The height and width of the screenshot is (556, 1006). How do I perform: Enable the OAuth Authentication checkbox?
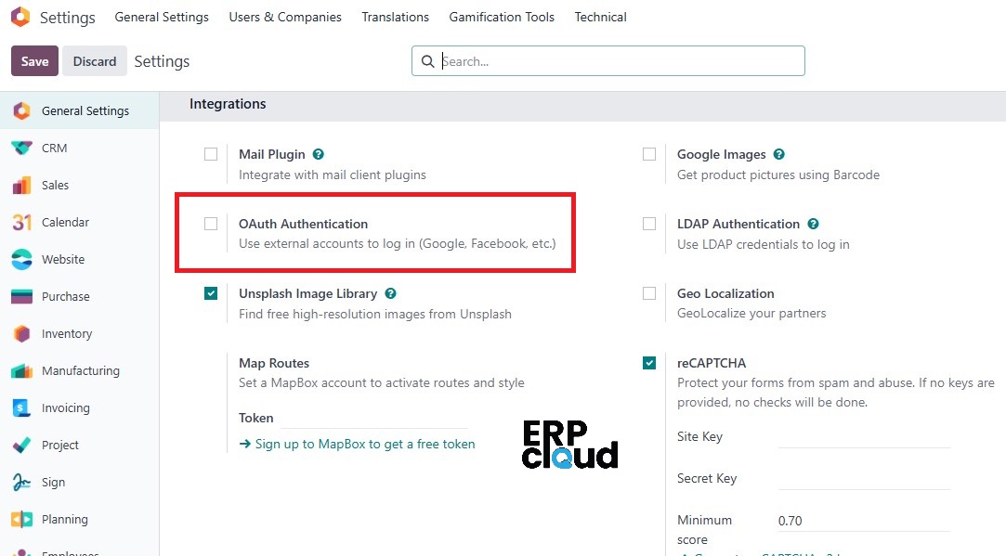coord(211,224)
